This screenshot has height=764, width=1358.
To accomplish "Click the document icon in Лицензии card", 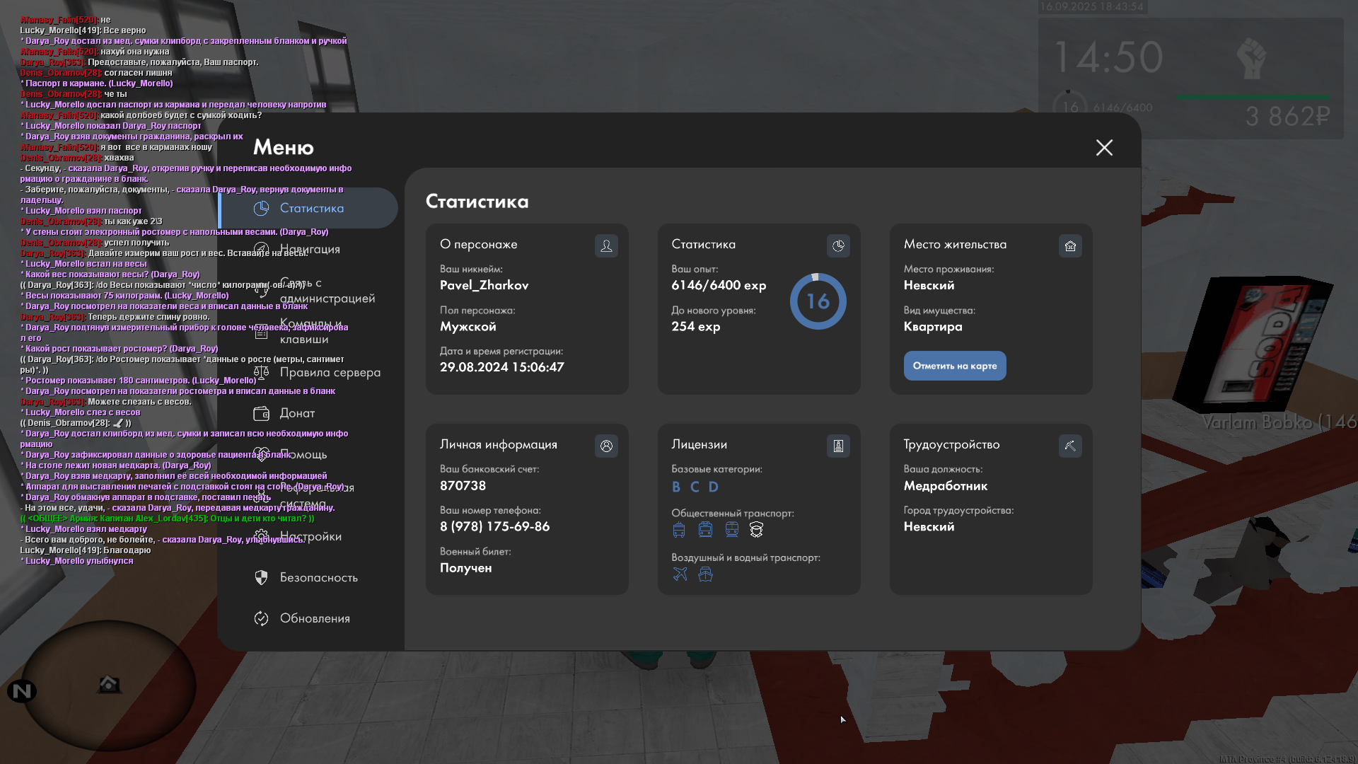I will click(x=838, y=446).
